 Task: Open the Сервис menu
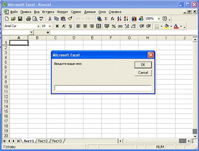click(76, 12)
